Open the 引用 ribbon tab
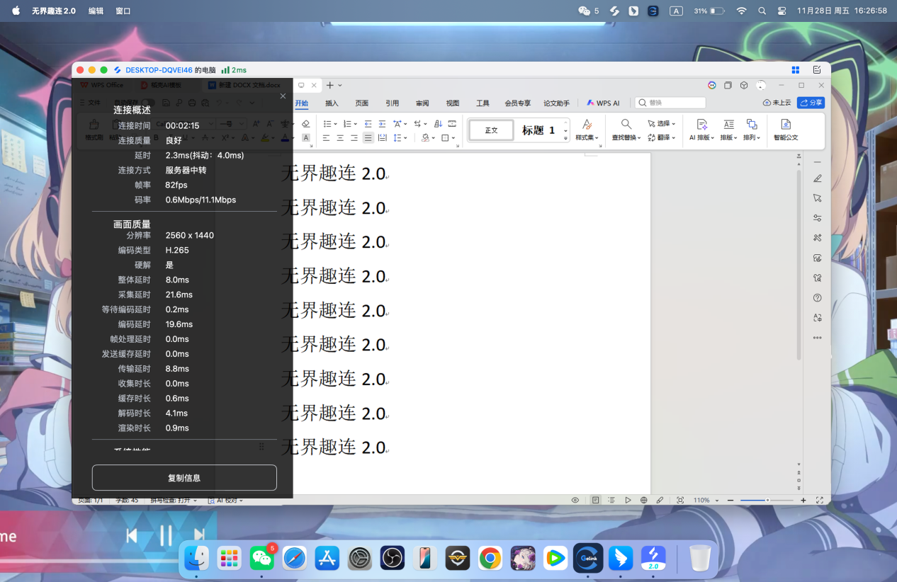The width and height of the screenshot is (897, 582). coord(393,103)
